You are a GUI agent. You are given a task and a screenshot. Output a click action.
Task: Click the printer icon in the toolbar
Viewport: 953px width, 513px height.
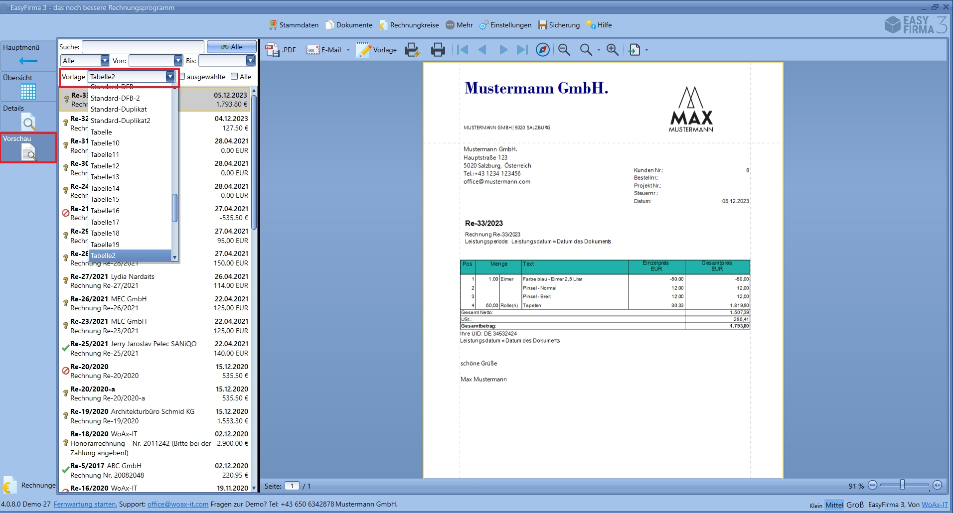(438, 50)
